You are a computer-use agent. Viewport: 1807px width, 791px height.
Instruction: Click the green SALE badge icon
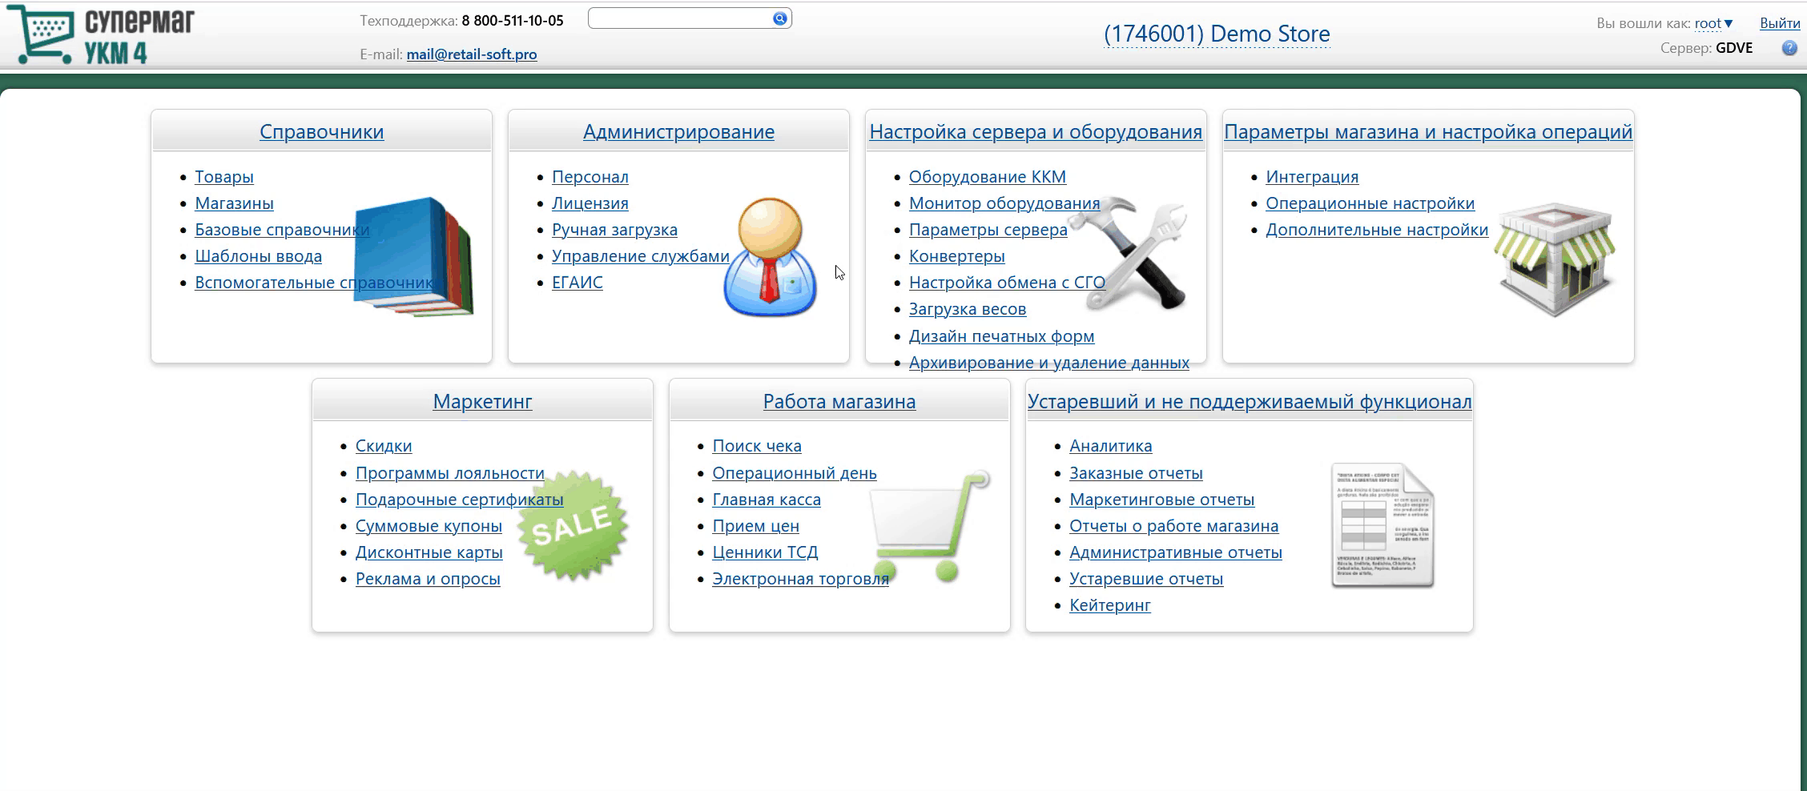pyautogui.click(x=572, y=525)
